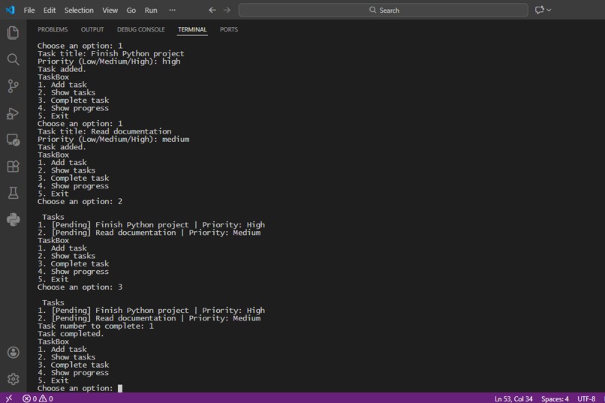The image size is (605, 403).
Task: Click the terminal cursor after 'Choose an option:'
Action: tap(120, 388)
